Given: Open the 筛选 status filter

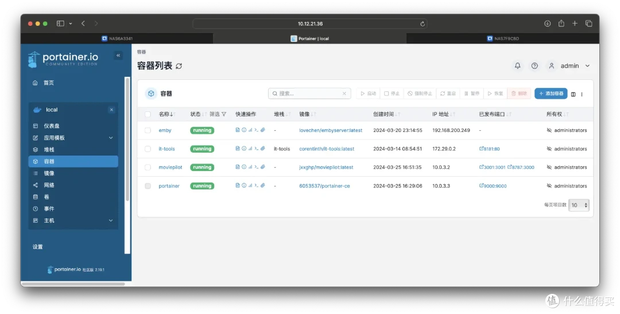Looking at the screenshot, I should [218, 114].
